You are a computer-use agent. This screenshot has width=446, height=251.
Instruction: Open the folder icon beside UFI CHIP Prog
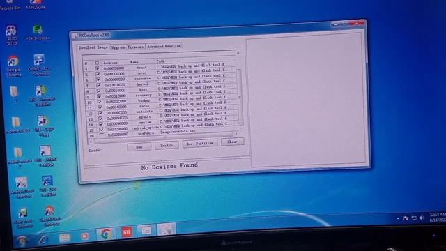(x=17, y=125)
